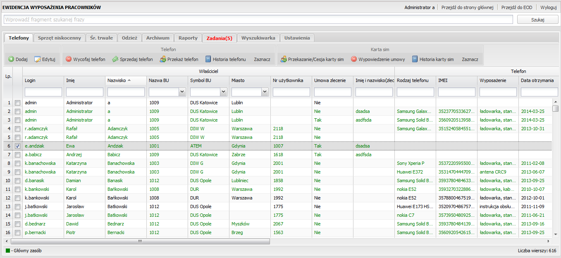The image size is (561, 258).
Task: Click the Wyloguj link
Action: (549, 7)
